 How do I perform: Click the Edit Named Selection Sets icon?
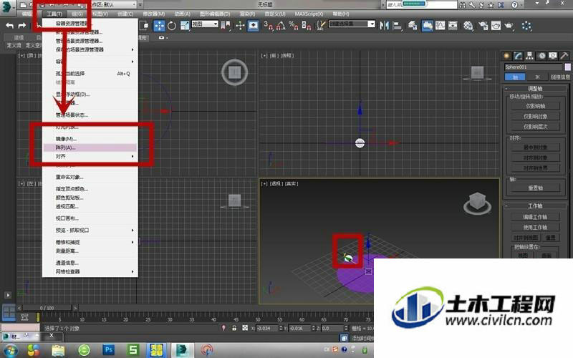coord(320,26)
